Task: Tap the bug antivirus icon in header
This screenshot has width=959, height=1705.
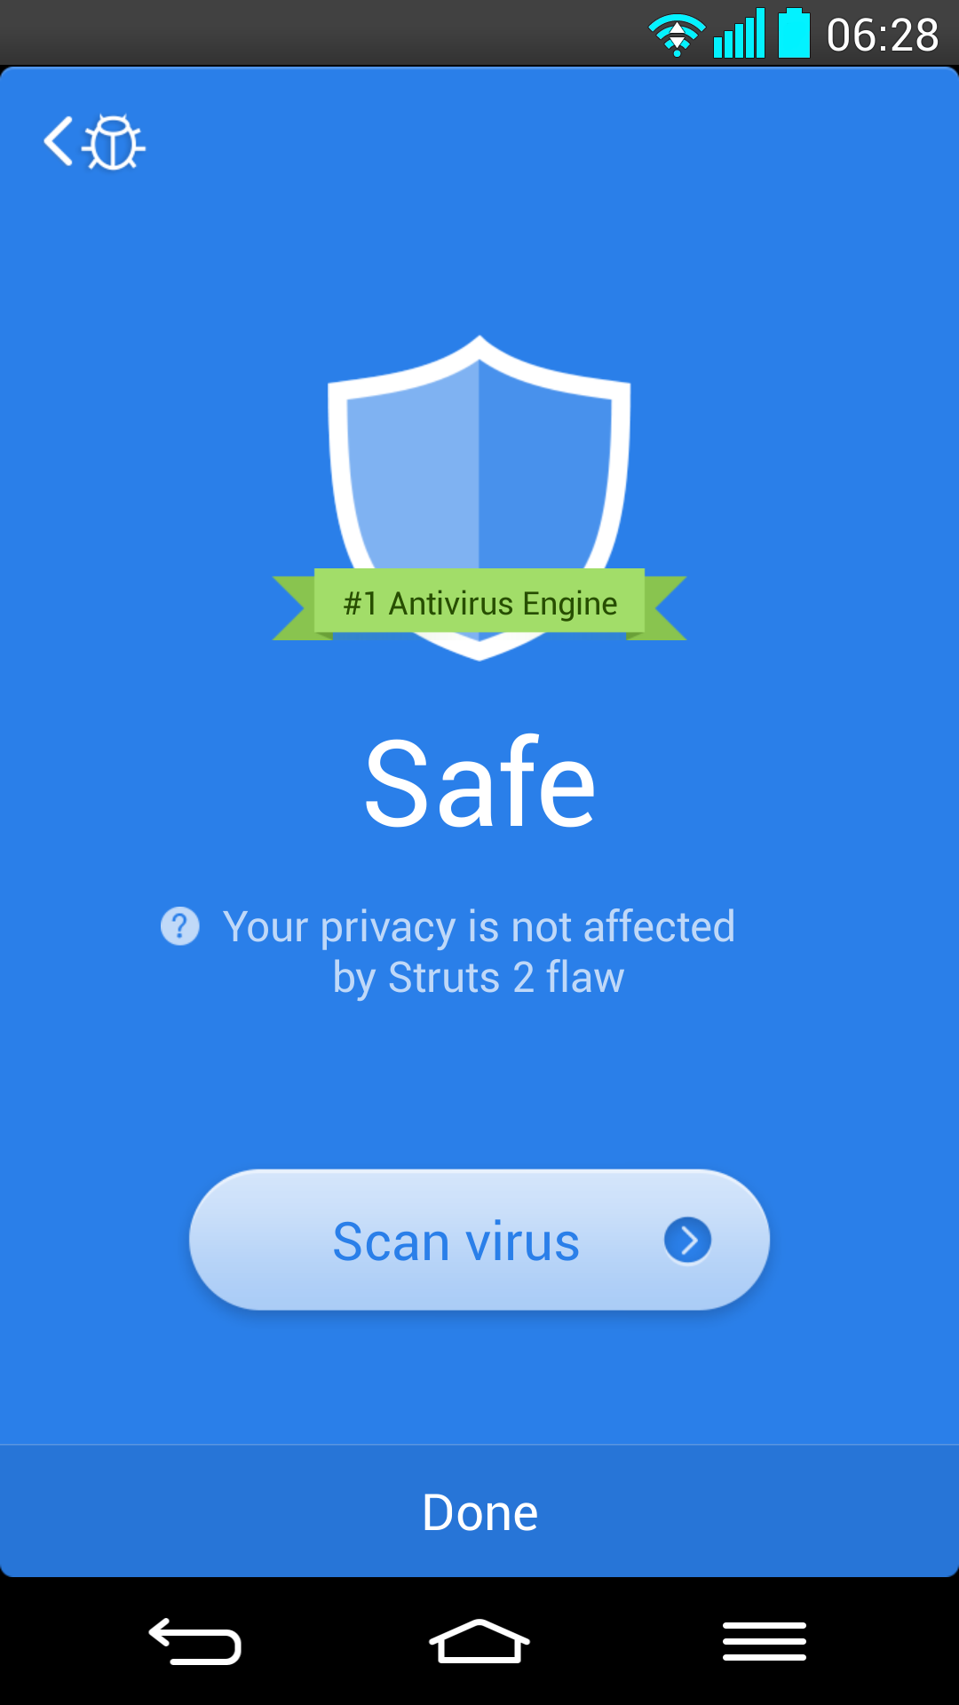Action: pos(114,142)
